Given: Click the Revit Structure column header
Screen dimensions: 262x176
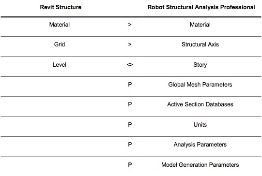Looking at the screenshot, I should pyautogui.click(x=61, y=7).
